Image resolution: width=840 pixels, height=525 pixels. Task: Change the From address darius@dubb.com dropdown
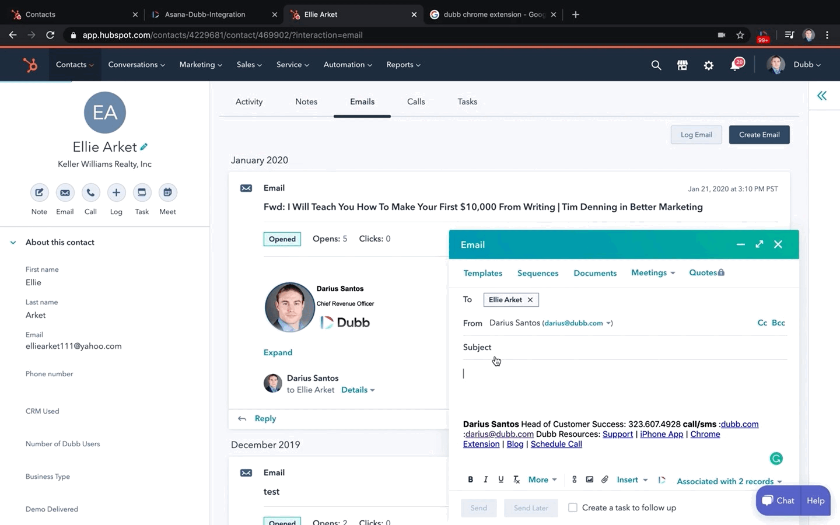(x=577, y=323)
